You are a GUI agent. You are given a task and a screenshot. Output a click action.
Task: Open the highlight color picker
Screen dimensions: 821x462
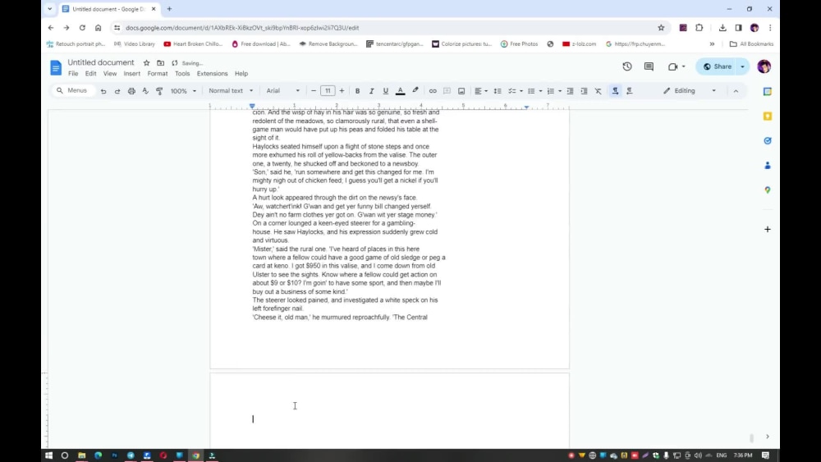[x=415, y=90]
